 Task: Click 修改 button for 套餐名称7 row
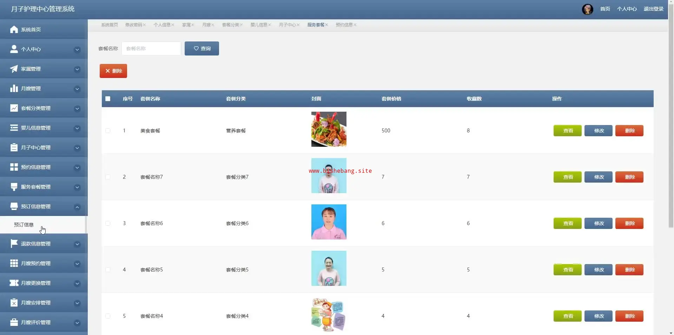598,177
